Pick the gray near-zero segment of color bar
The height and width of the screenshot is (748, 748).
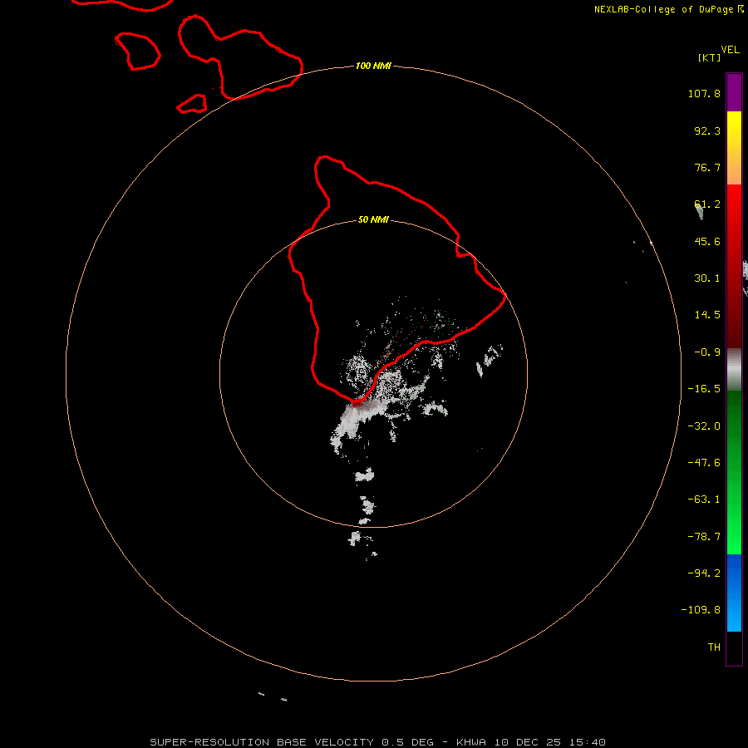[x=734, y=369]
